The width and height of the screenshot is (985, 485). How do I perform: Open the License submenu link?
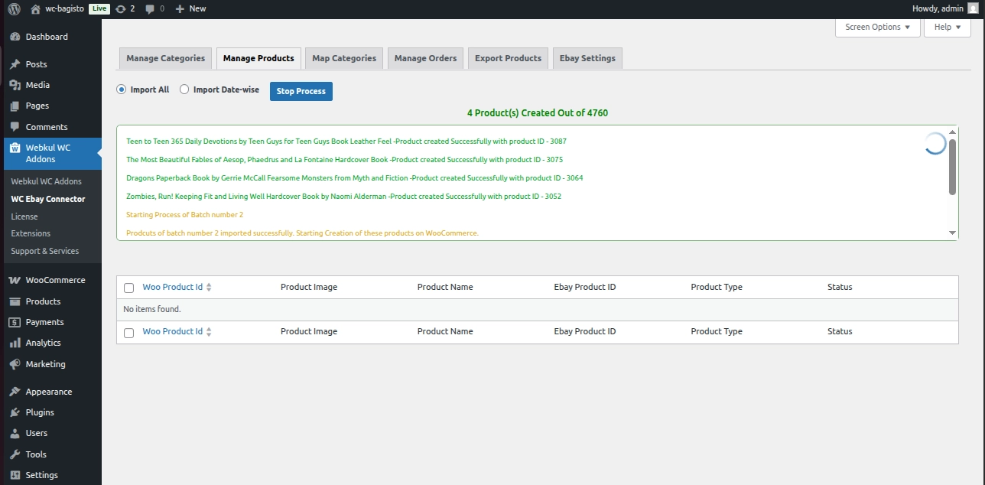pyautogui.click(x=24, y=216)
